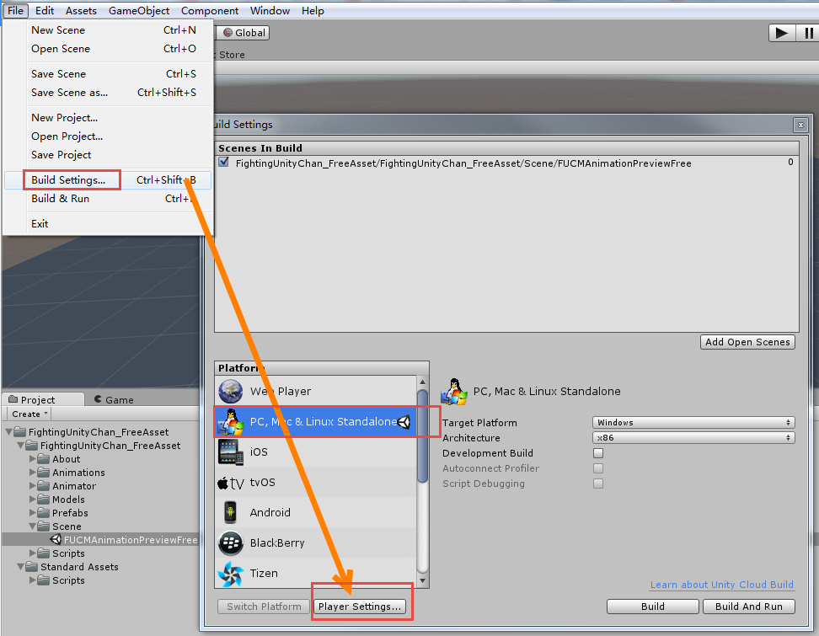Image resolution: width=819 pixels, height=636 pixels.
Task: Click the Global pivot toggle button
Action: coord(243,32)
